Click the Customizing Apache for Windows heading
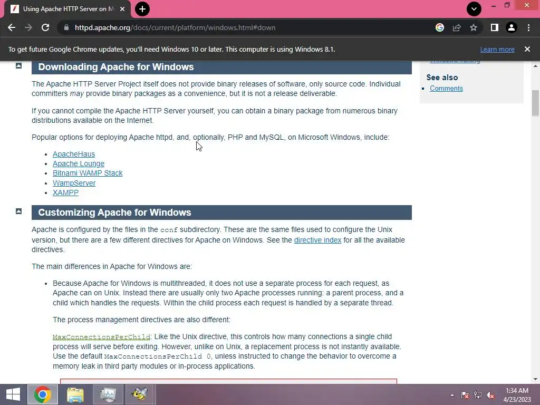Screen dimensions: 540x405 click(x=114, y=213)
